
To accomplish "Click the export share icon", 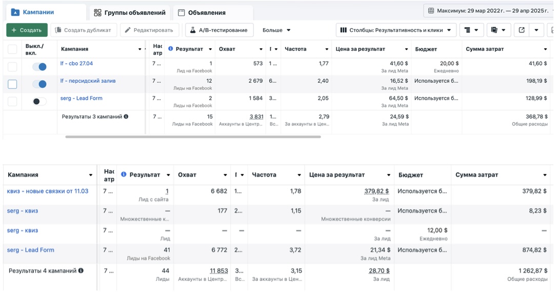I will (x=522, y=30).
